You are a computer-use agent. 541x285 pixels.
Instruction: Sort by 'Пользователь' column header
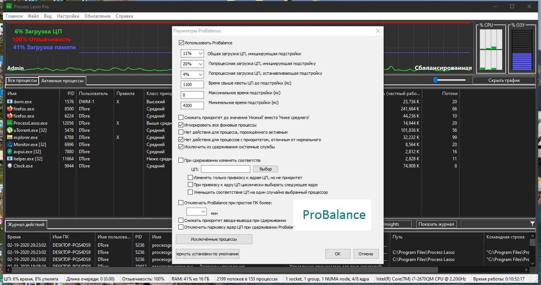tap(95, 93)
